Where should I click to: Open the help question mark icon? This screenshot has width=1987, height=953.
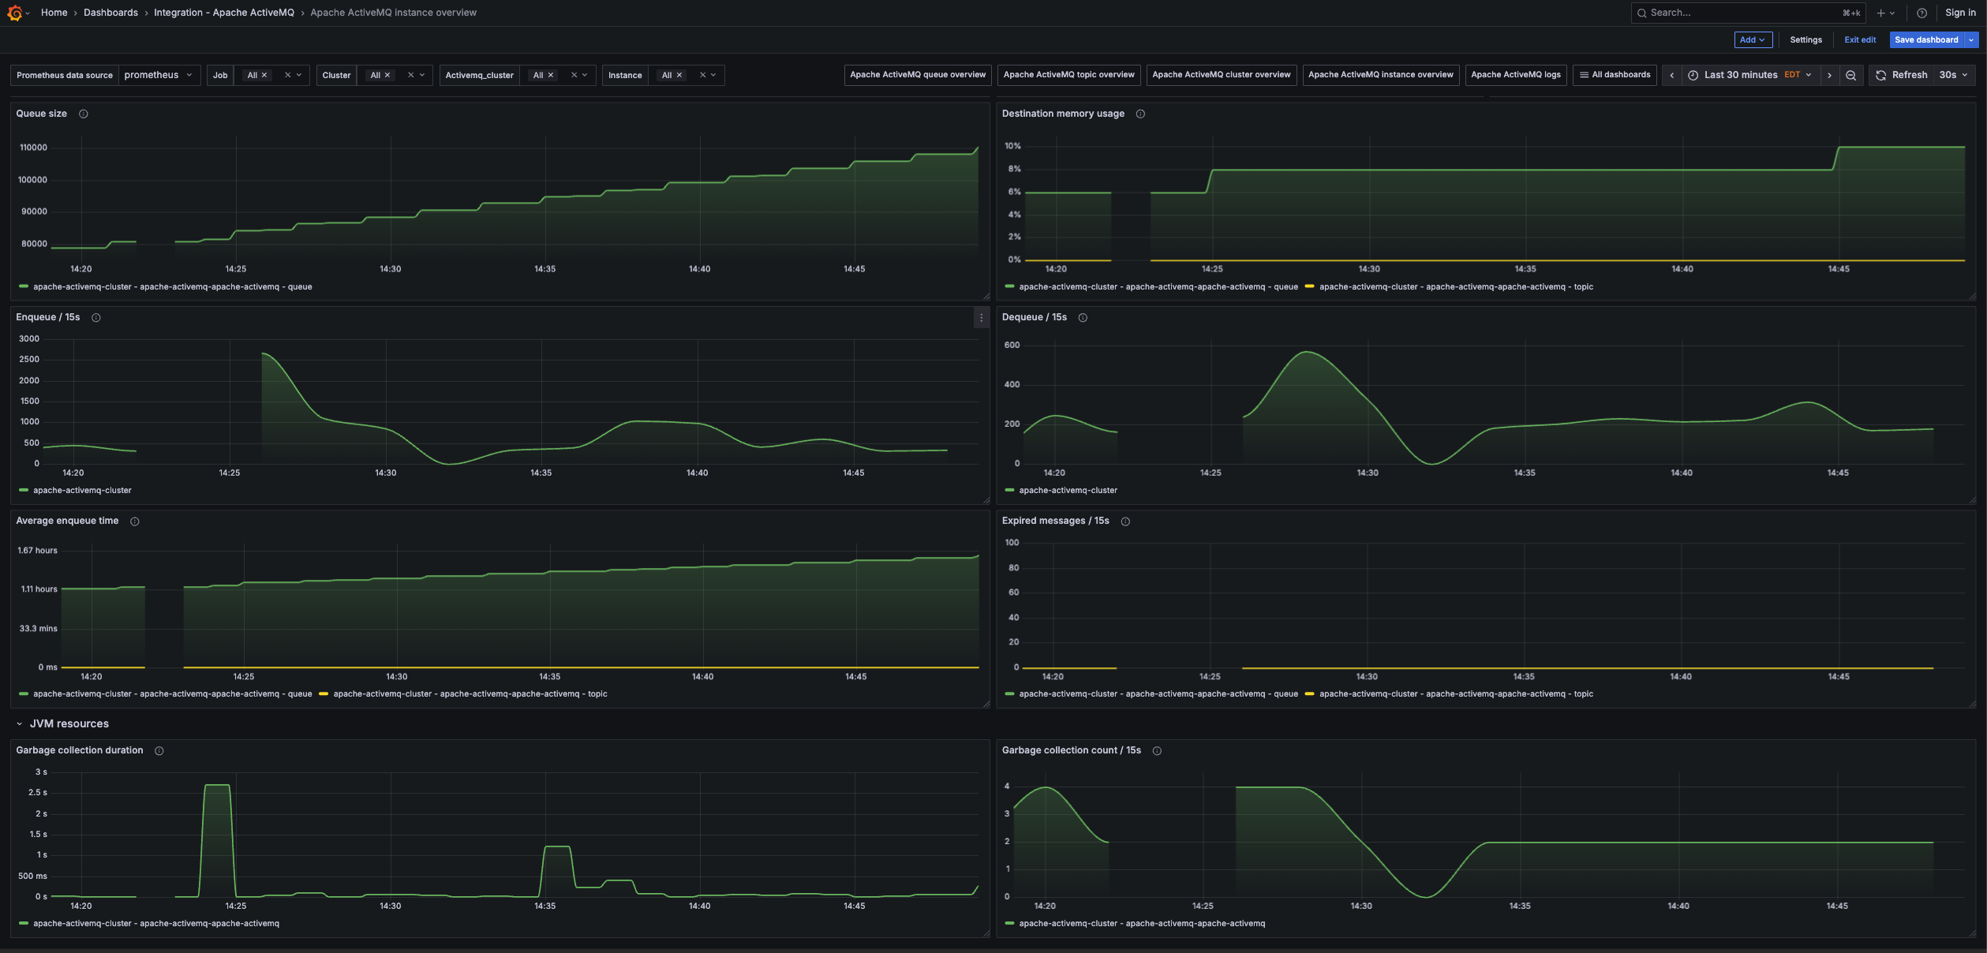[1922, 13]
